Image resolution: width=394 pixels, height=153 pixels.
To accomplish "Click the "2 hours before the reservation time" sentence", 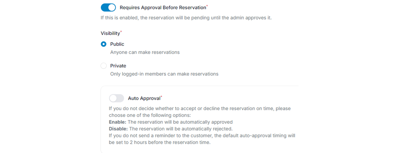I will pos(159,142).
